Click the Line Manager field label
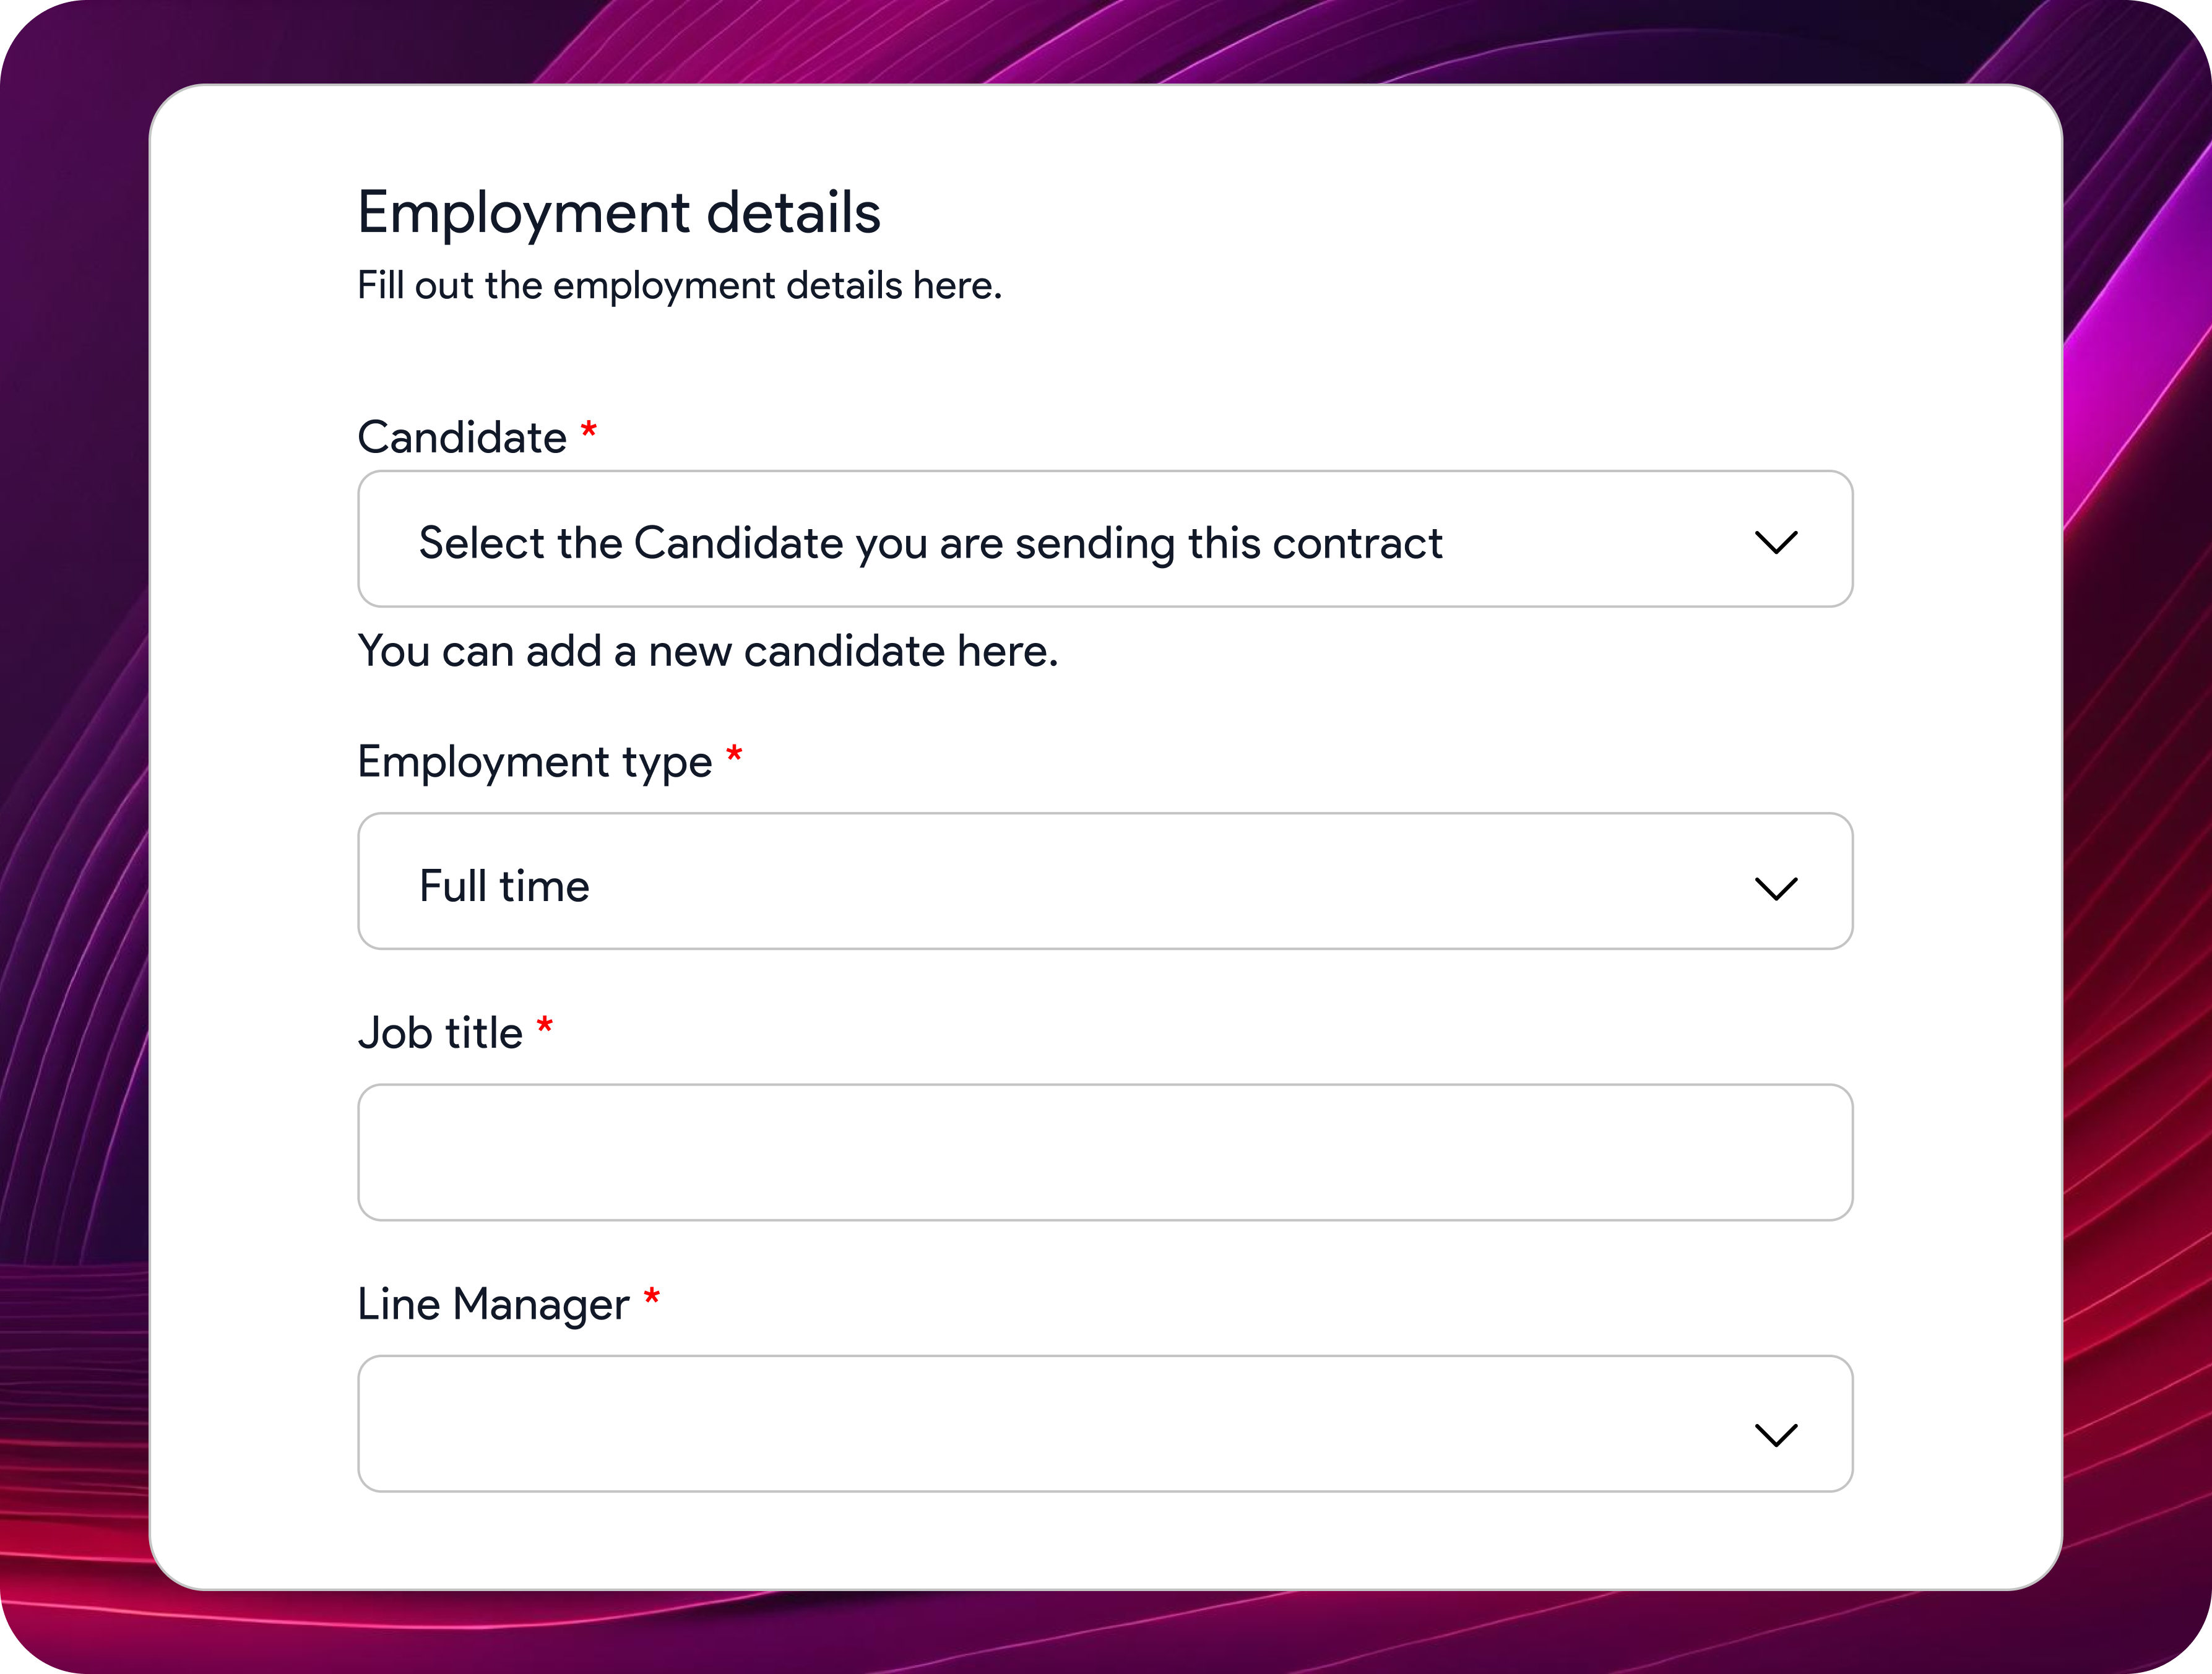2212x1674 pixels. pos(494,1305)
